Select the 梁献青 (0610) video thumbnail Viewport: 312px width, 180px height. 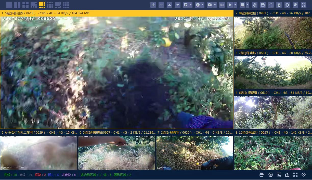273,112
